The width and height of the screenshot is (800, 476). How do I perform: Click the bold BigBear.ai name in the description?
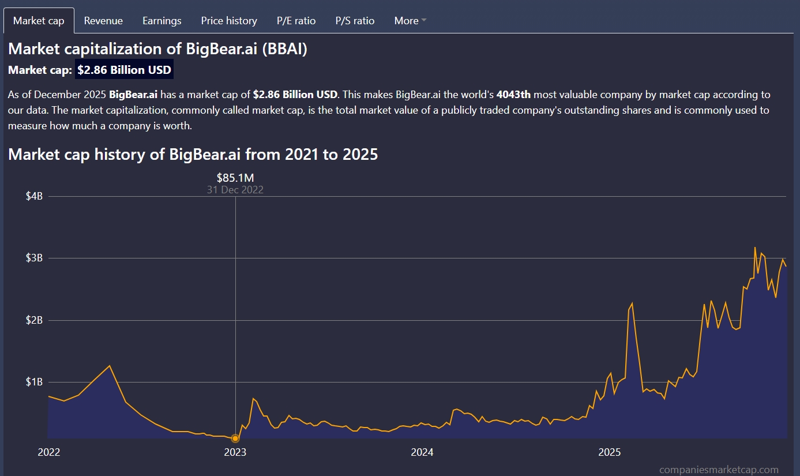point(133,95)
